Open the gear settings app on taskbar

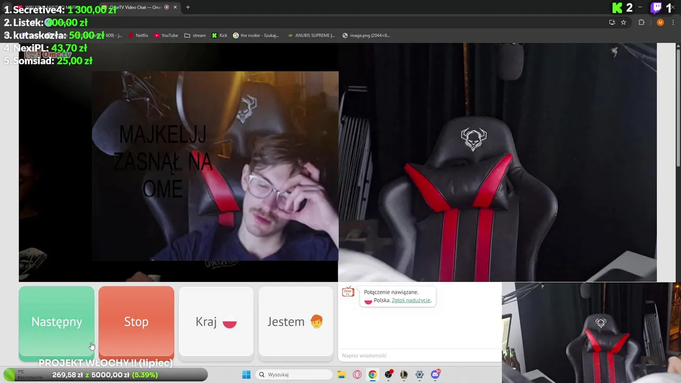coord(420,374)
